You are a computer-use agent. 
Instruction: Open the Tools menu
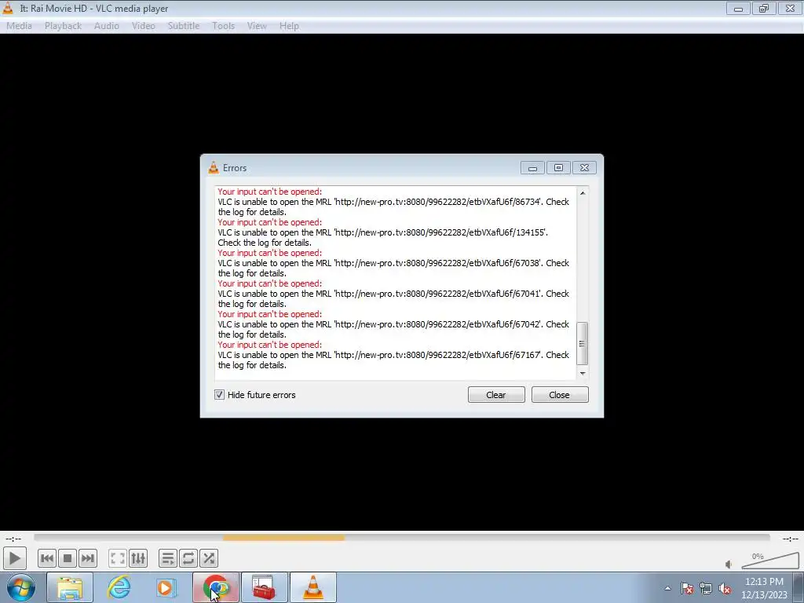(223, 26)
